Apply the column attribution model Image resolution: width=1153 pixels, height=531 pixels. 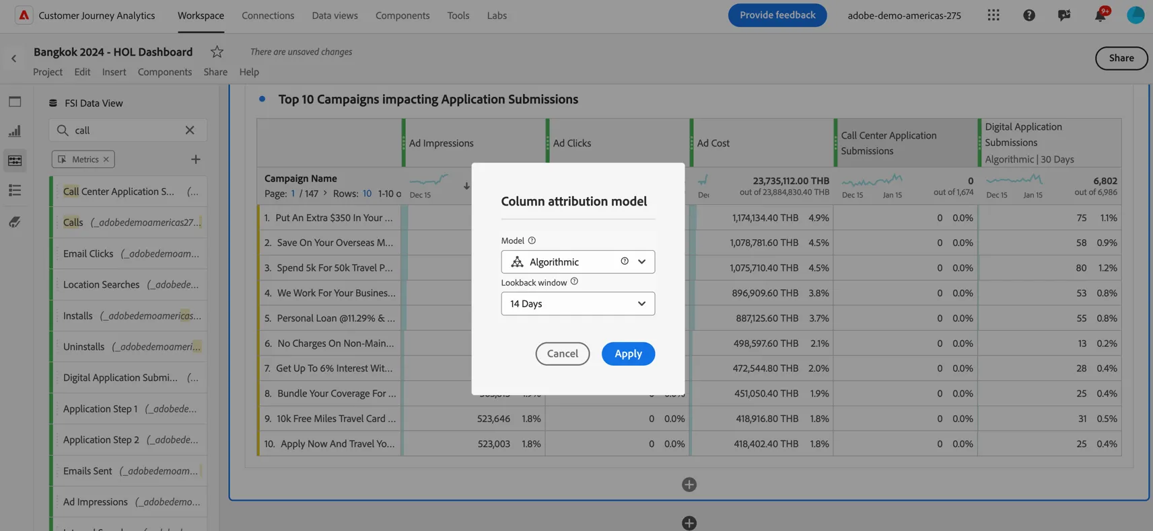(628, 354)
